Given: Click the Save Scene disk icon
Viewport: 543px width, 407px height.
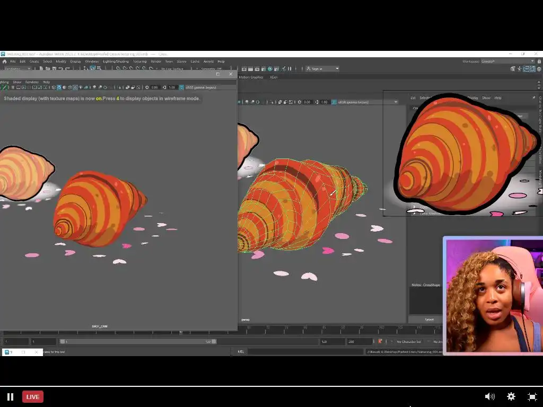Looking at the screenshot, I should pyautogui.click(x=55, y=69).
